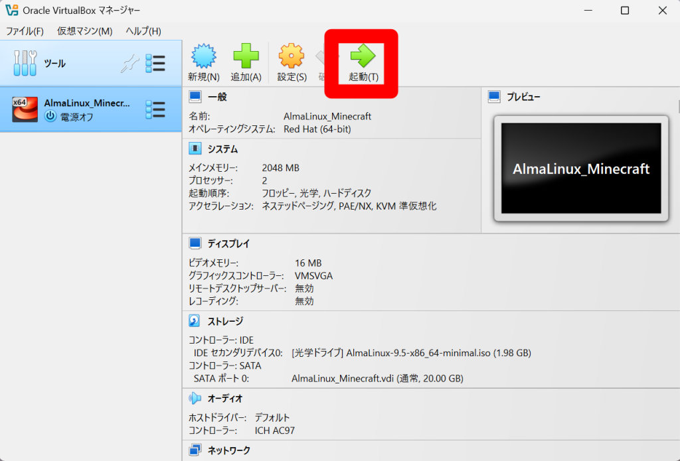Click the 16 MB video memory value
The height and width of the screenshot is (461, 680).
(x=308, y=263)
